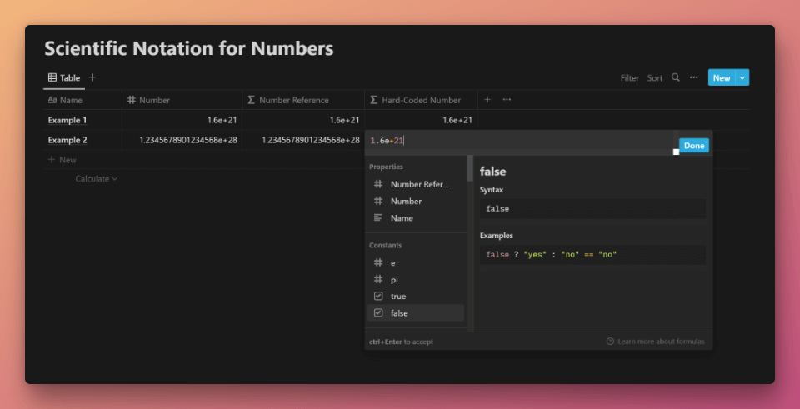Expand the New button dropdown arrow
The height and width of the screenshot is (409, 800).
[x=742, y=77]
